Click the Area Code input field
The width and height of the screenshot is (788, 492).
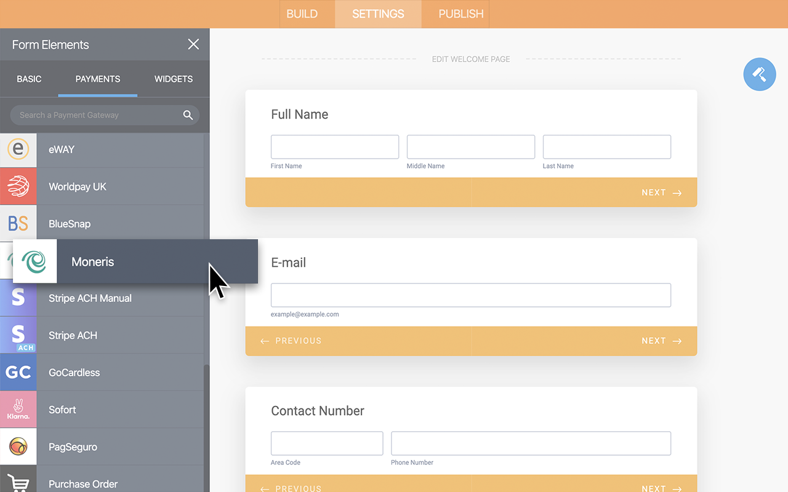(x=327, y=443)
